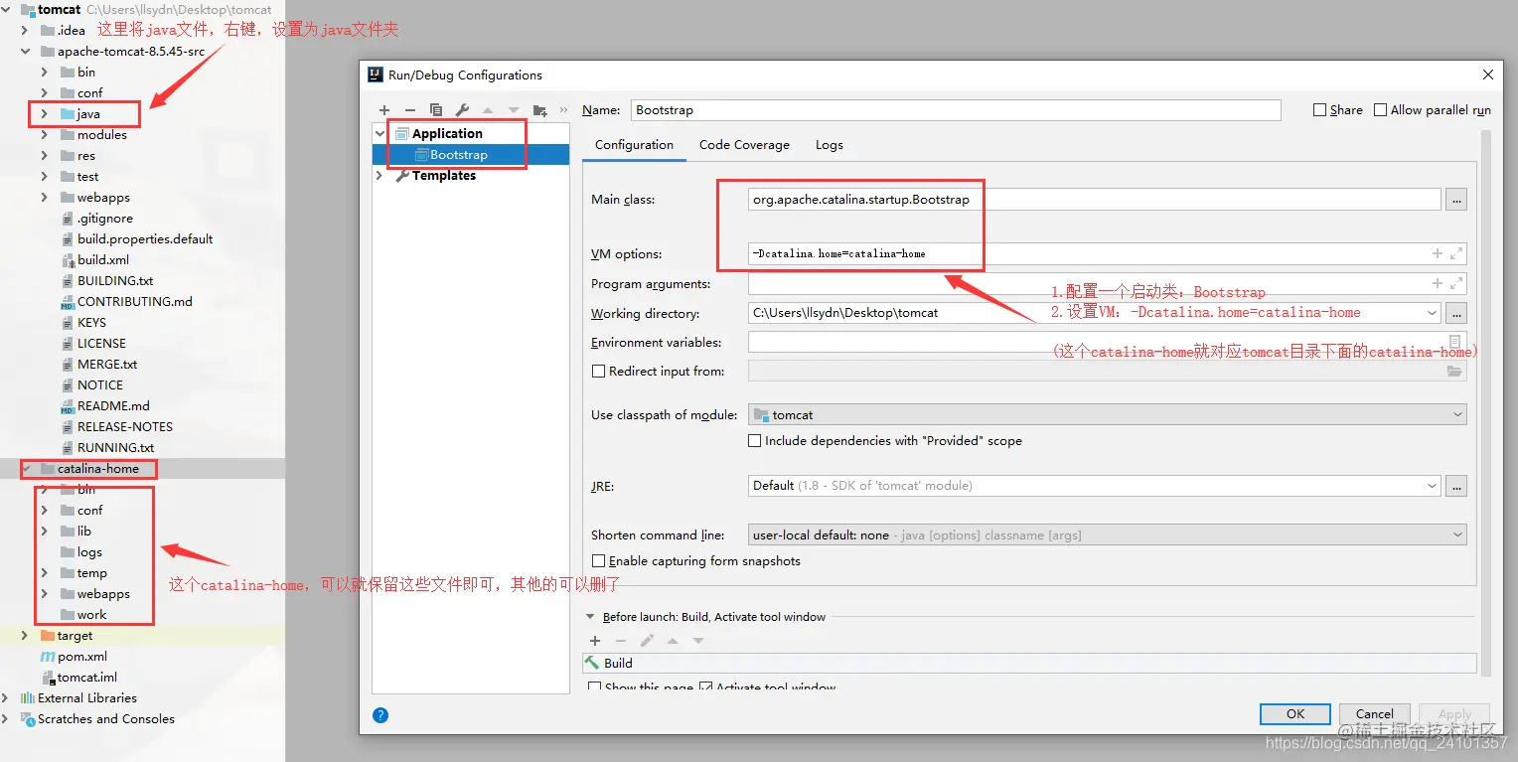
Task: Add a new run configuration with the plus icon
Action: pyautogui.click(x=384, y=110)
